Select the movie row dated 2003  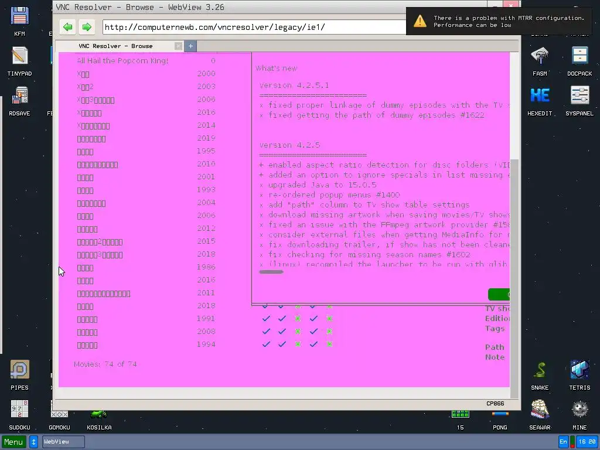pos(146,87)
